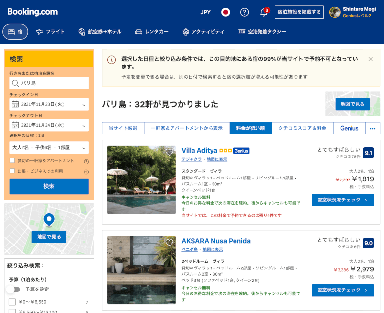Click help icon beside 出張・ビジネスでの利用
384x313 pixels.
click(x=86, y=172)
